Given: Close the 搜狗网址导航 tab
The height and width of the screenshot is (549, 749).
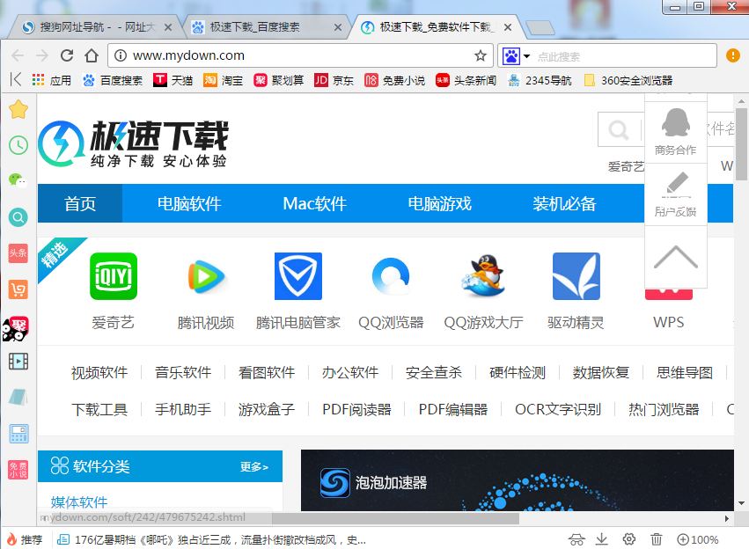Looking at the screenshot, I should pyautogui.click(x=168, y=27).
